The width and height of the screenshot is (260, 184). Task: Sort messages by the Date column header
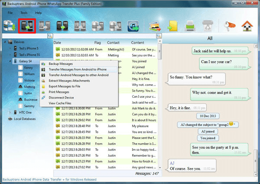[x=58, y=43]
